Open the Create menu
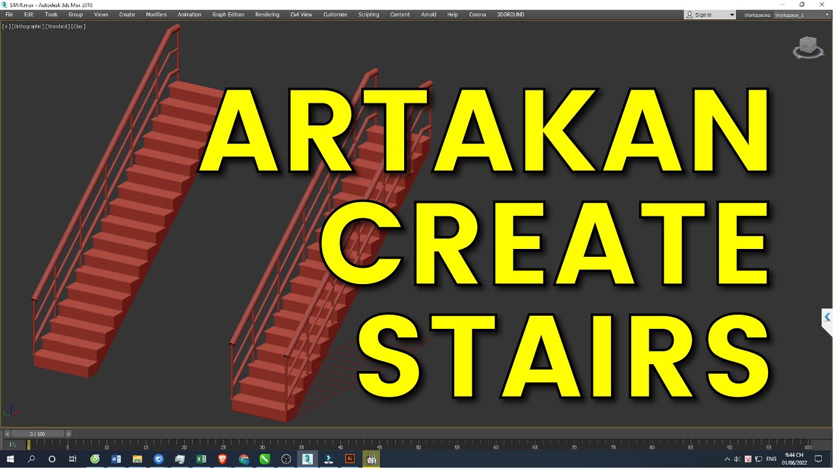The image size is (833, 468). 127,14
